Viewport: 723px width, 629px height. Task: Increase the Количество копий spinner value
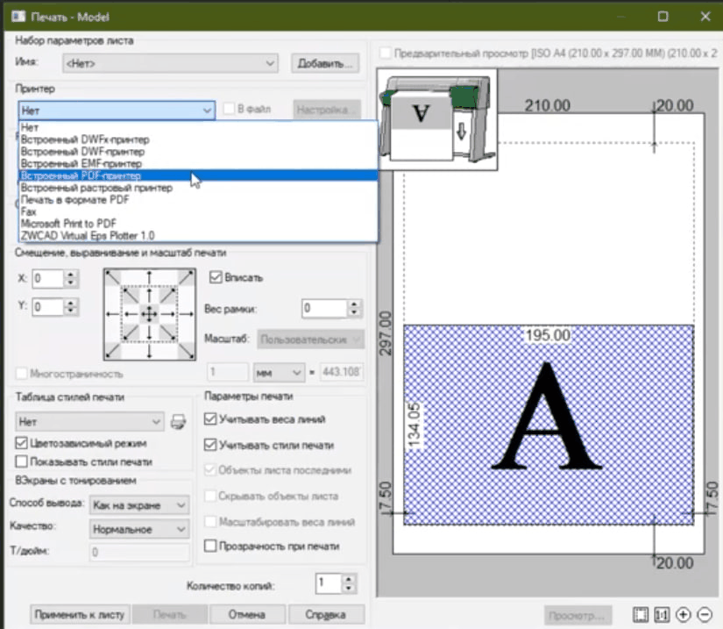(351, 579)
